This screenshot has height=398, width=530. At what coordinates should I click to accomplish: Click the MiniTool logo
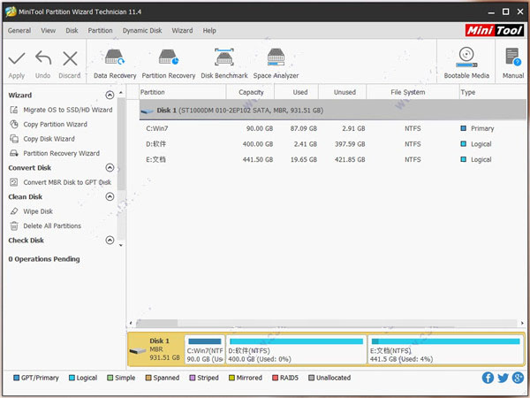(495, 30)
